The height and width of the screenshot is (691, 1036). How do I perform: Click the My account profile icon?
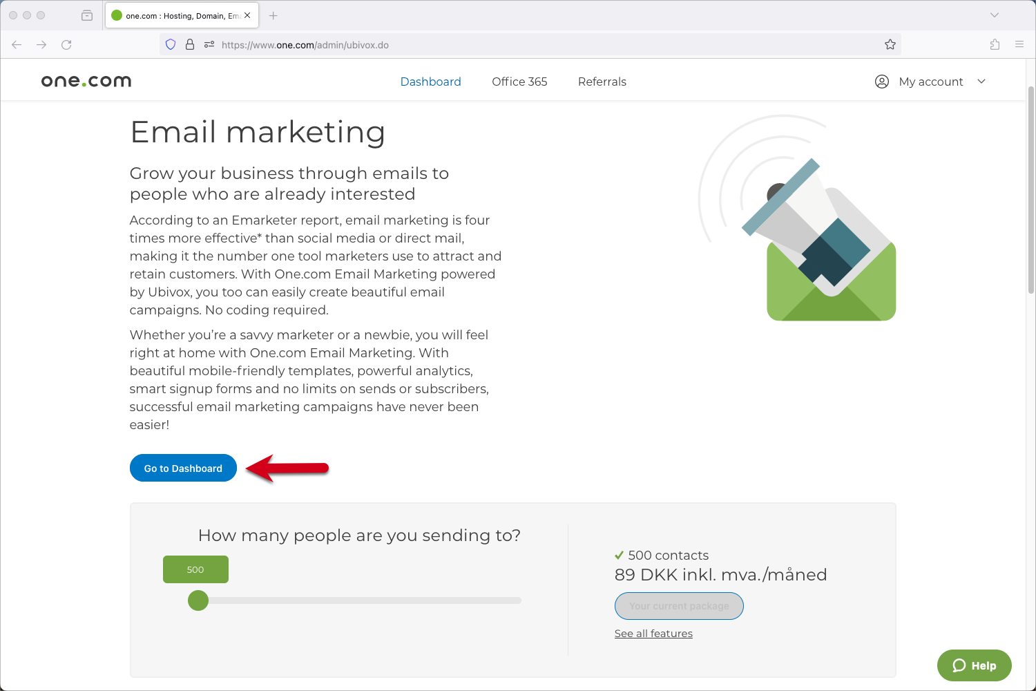[881, 82]
